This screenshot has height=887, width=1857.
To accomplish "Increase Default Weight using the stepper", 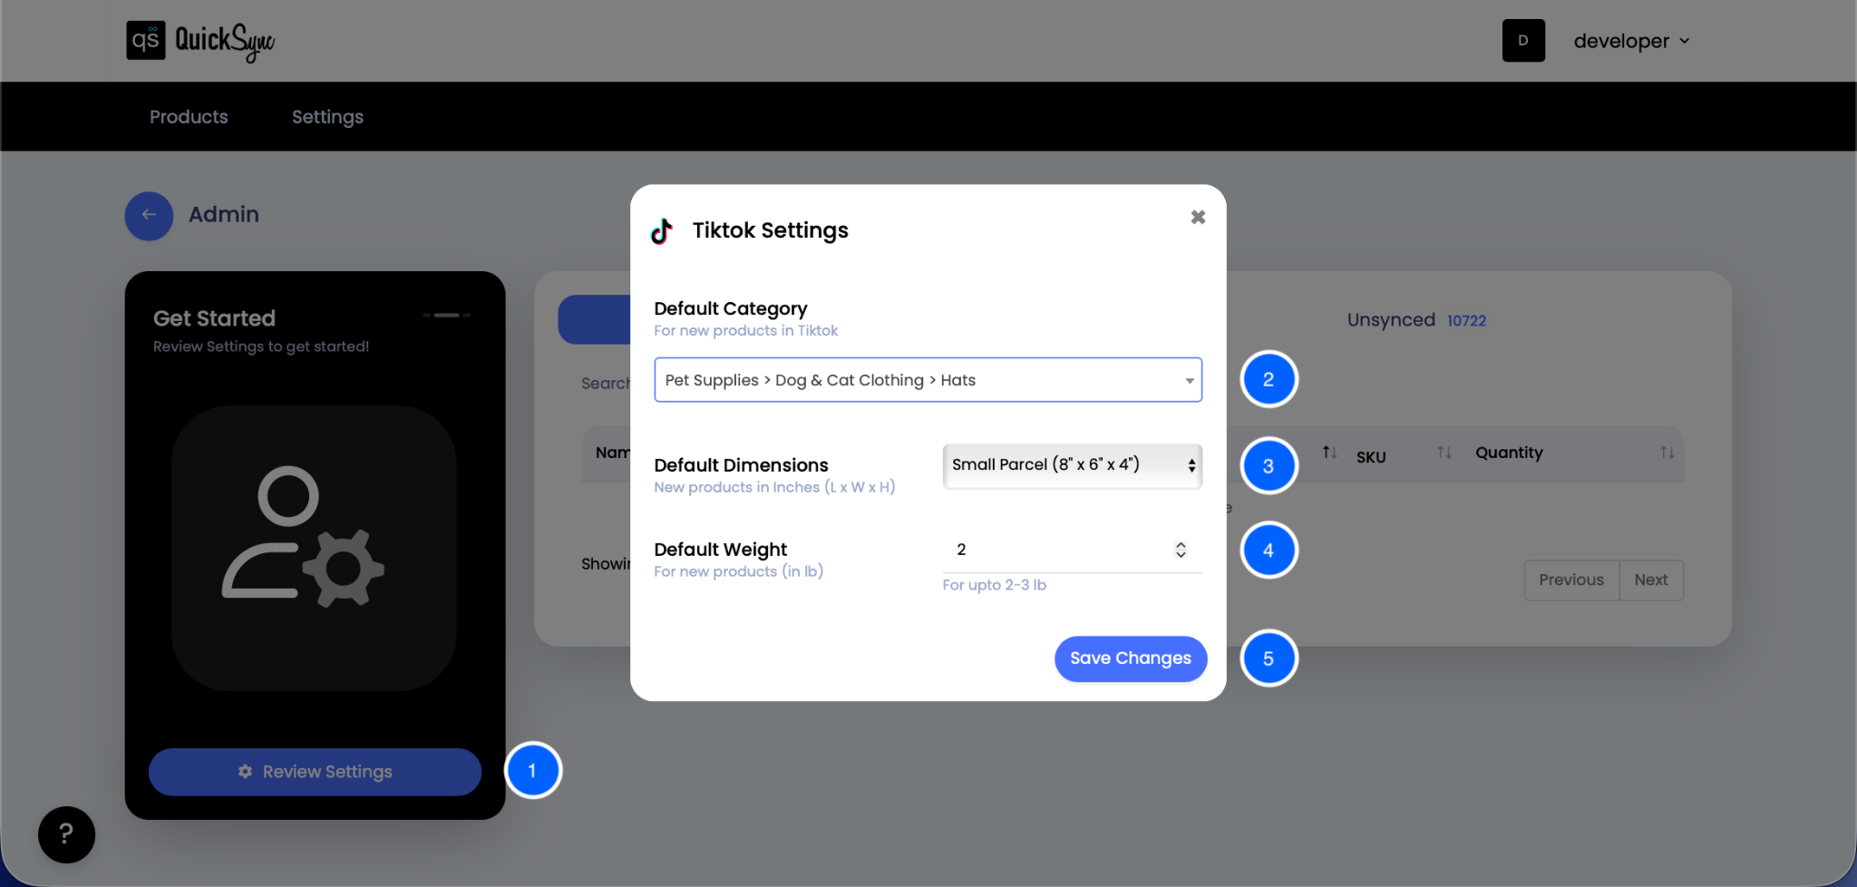I will pyautogui.click(x=1181, y=544).
